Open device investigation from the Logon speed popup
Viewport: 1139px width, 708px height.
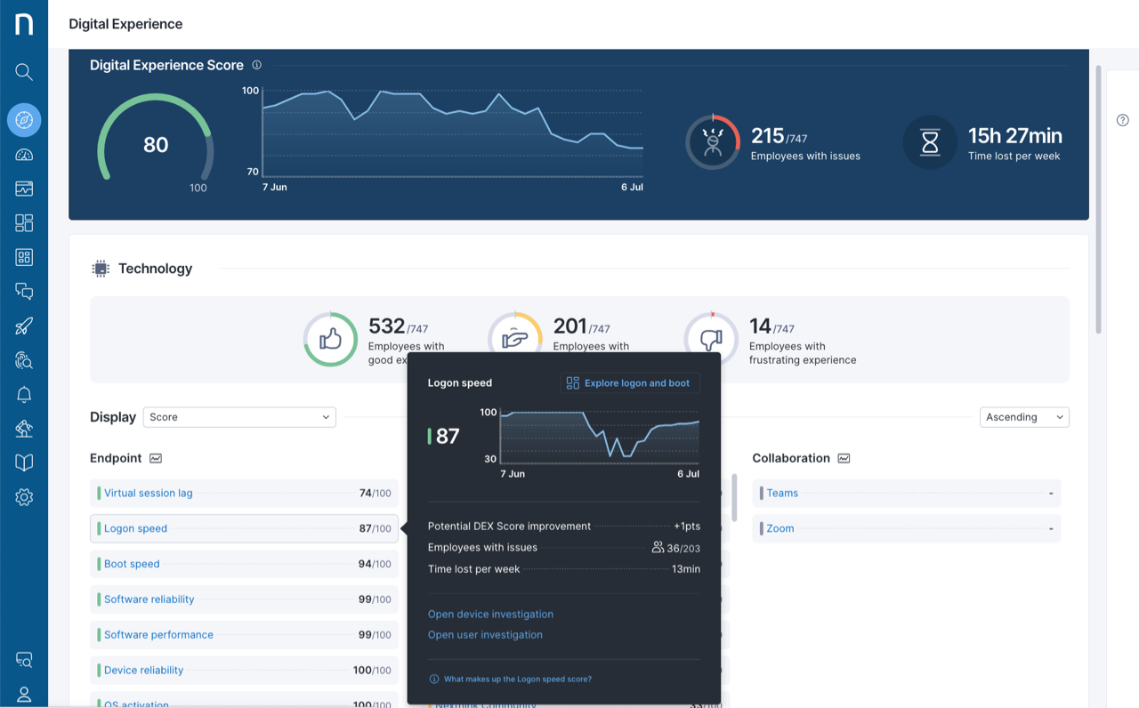coord(490,614)
